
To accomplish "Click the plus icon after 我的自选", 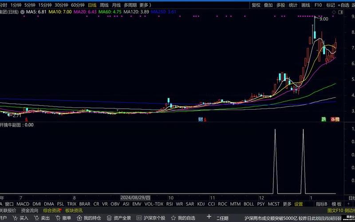I will point(209,217).
